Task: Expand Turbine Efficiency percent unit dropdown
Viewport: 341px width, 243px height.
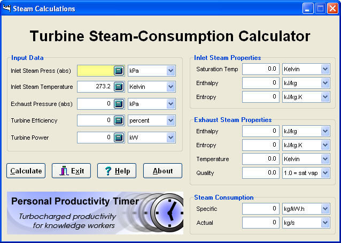Action: click(170, 121)
